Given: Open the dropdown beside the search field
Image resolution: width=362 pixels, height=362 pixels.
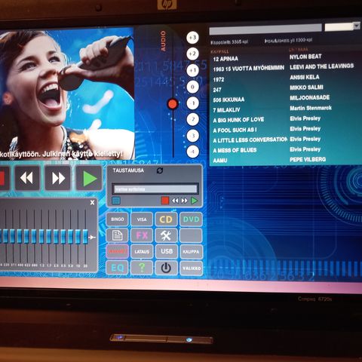Looking at the screenshot, I should pyautogui.click(x=356, y=26).
